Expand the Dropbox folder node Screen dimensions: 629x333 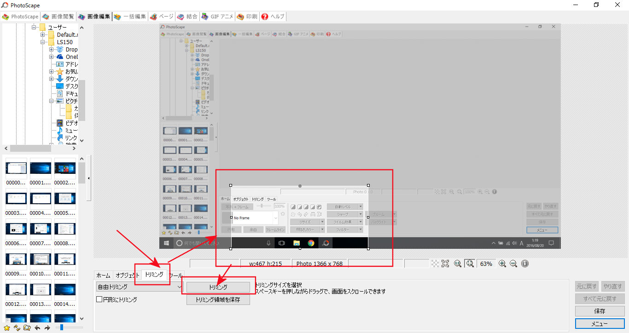click(52, 49)
